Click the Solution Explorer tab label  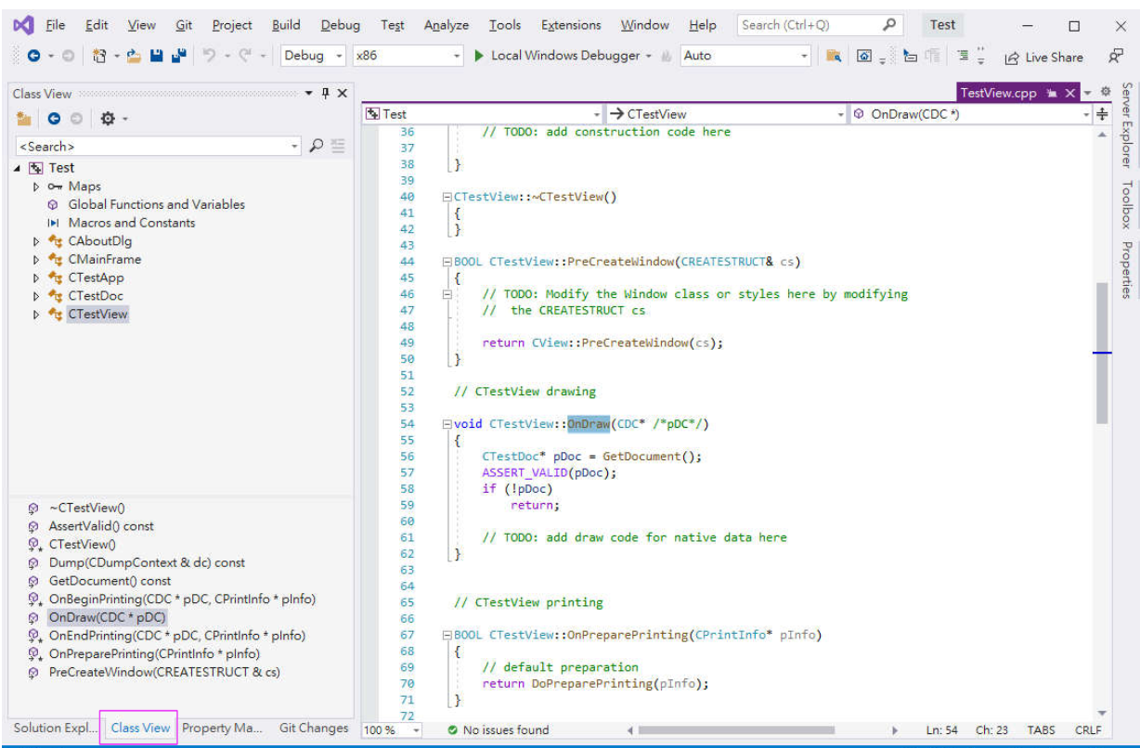coord(54,729)
